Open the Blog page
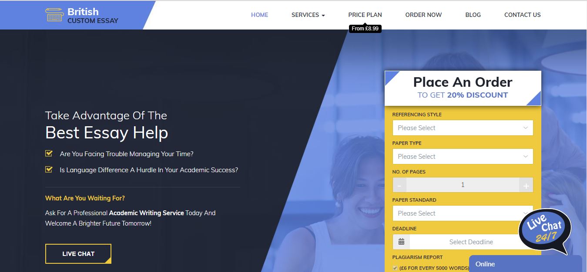Viewport: 587px width, 272px height. [x=473, y=15]
